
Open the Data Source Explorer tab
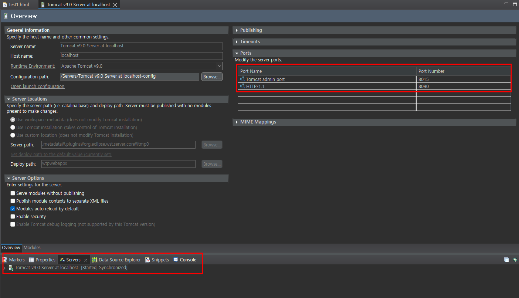[x=116, y=260]
